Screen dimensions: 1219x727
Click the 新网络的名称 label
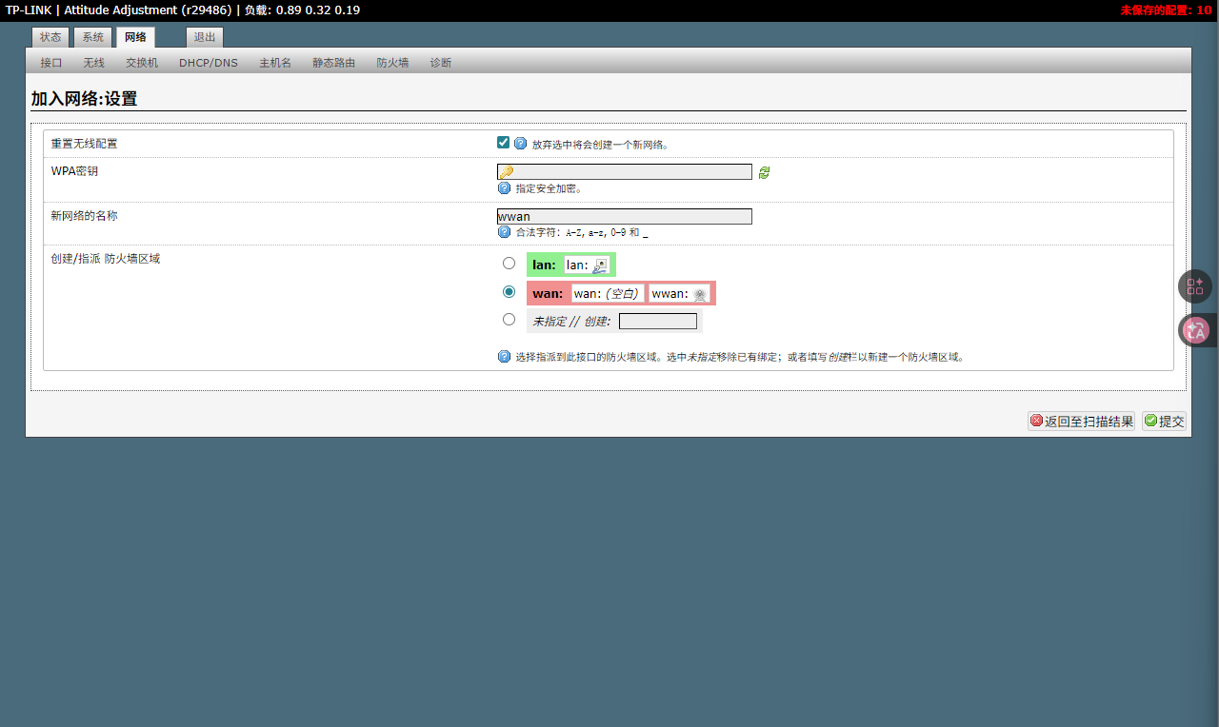84,216
